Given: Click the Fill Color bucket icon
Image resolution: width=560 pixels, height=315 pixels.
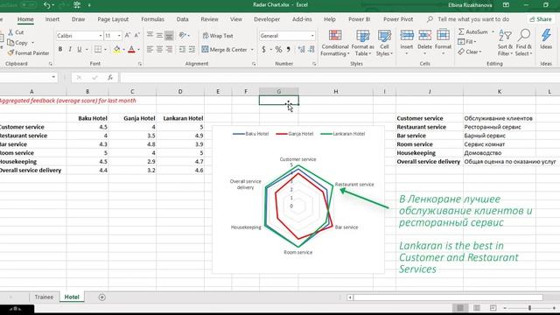Looking at the screenshot, I should point(116,49).
